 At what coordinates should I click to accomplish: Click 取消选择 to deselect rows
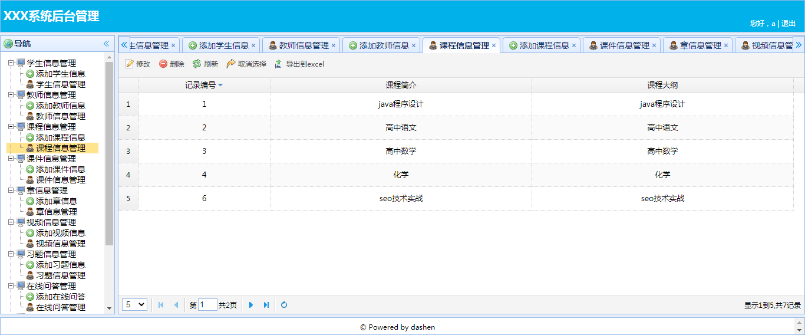pos(246,64)
